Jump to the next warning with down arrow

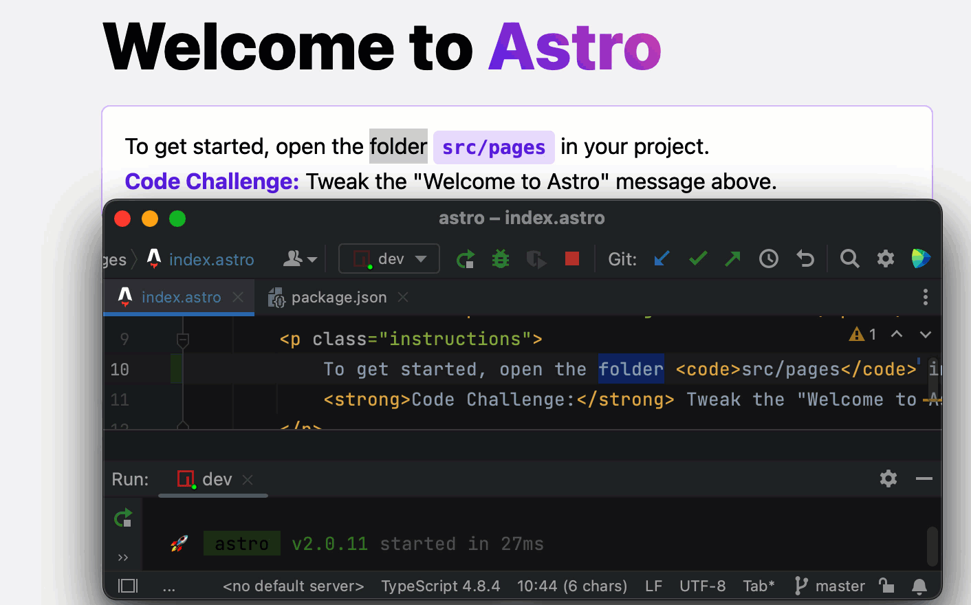pos(925,335)
